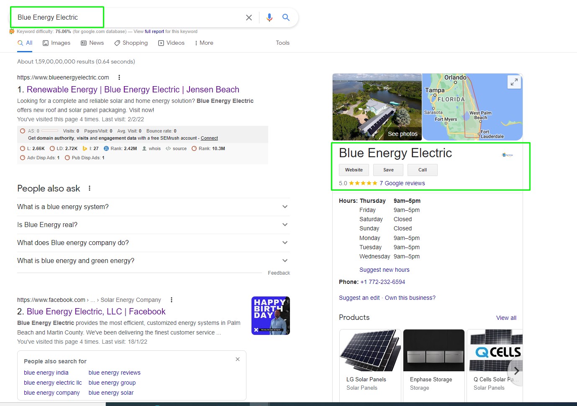The width and height of the screenshot is (577, 406).
Task: Click blue energy group suggestion
Action: 112,383
